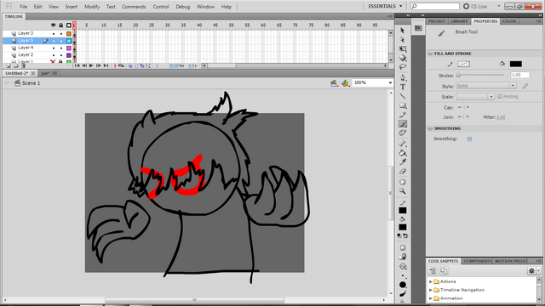Click the Stroke thickness slider

coord(480,75)
